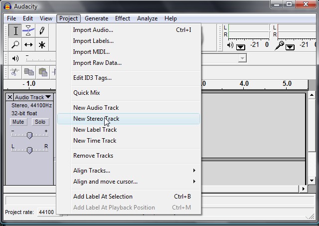Close the Audio Track with X button
The image size is (319, 226).
tap(10, 97)
